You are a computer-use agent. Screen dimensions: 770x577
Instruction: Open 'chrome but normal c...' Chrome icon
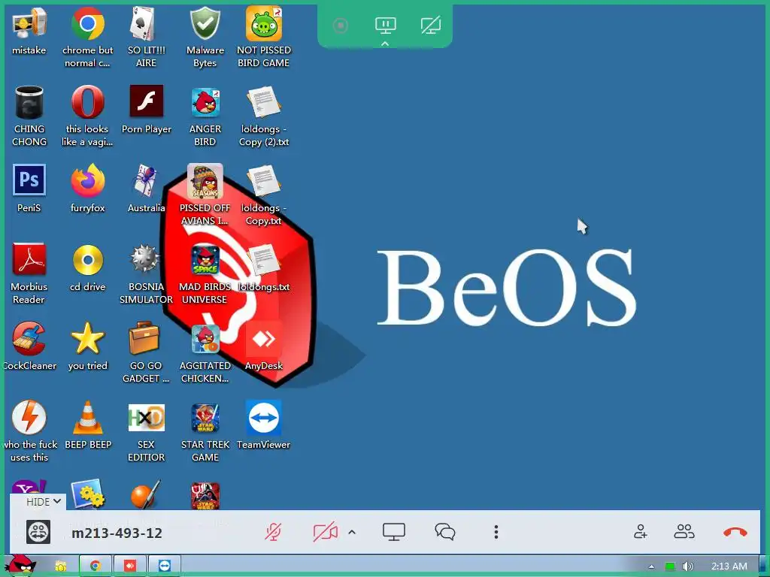(87, 23)
